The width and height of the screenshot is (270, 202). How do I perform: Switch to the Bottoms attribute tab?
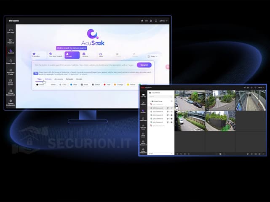coord(48,79)
